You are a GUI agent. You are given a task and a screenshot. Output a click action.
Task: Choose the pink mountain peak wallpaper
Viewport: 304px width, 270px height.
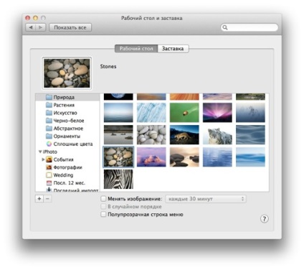tap(151, 157)
